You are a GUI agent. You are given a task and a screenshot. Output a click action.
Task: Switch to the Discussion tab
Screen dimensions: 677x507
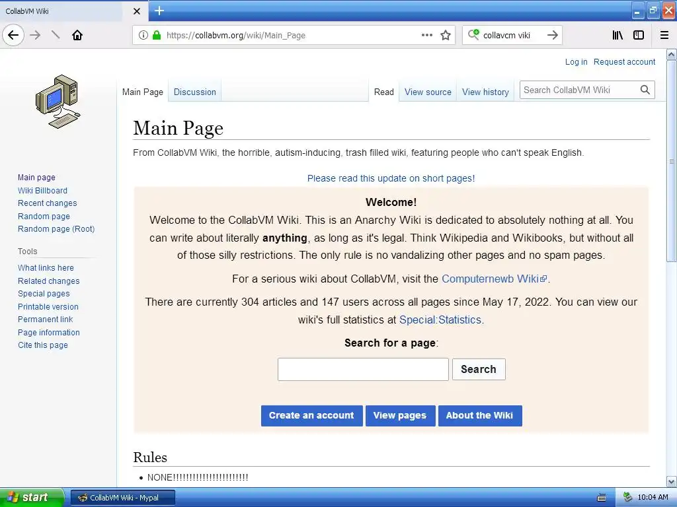[x=195, y=92]
